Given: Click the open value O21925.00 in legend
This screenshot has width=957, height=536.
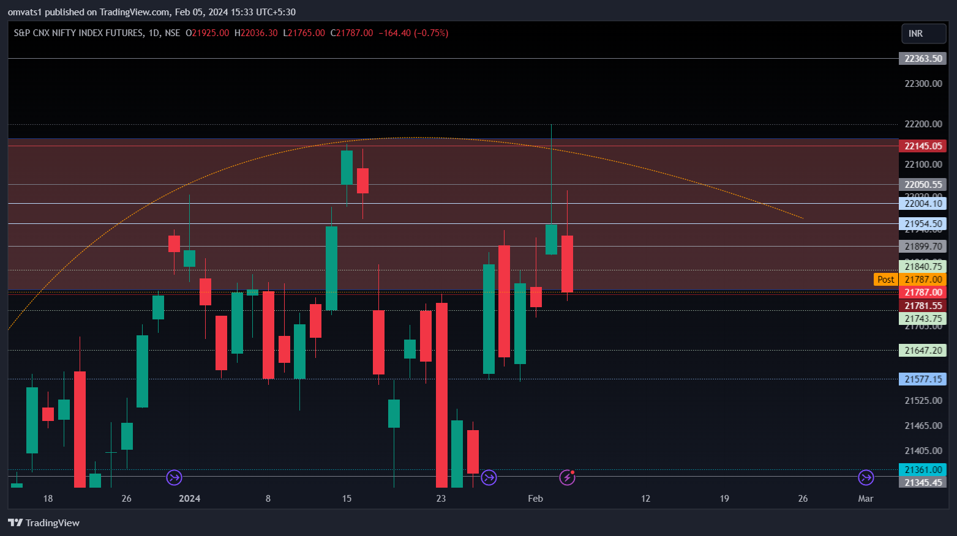Looking at the screenshot, I should (x=207, y=33).
